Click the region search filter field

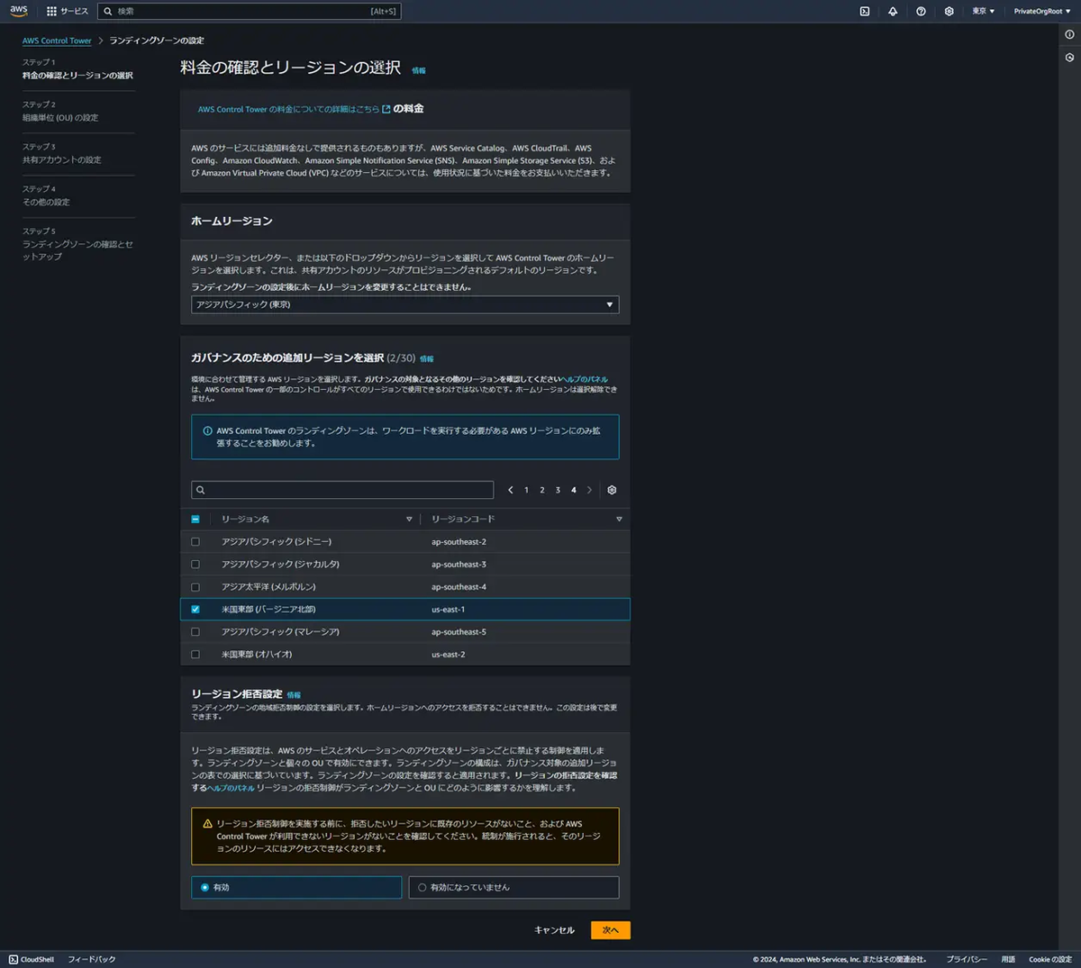pyautogui.click(x=342, y=490)
